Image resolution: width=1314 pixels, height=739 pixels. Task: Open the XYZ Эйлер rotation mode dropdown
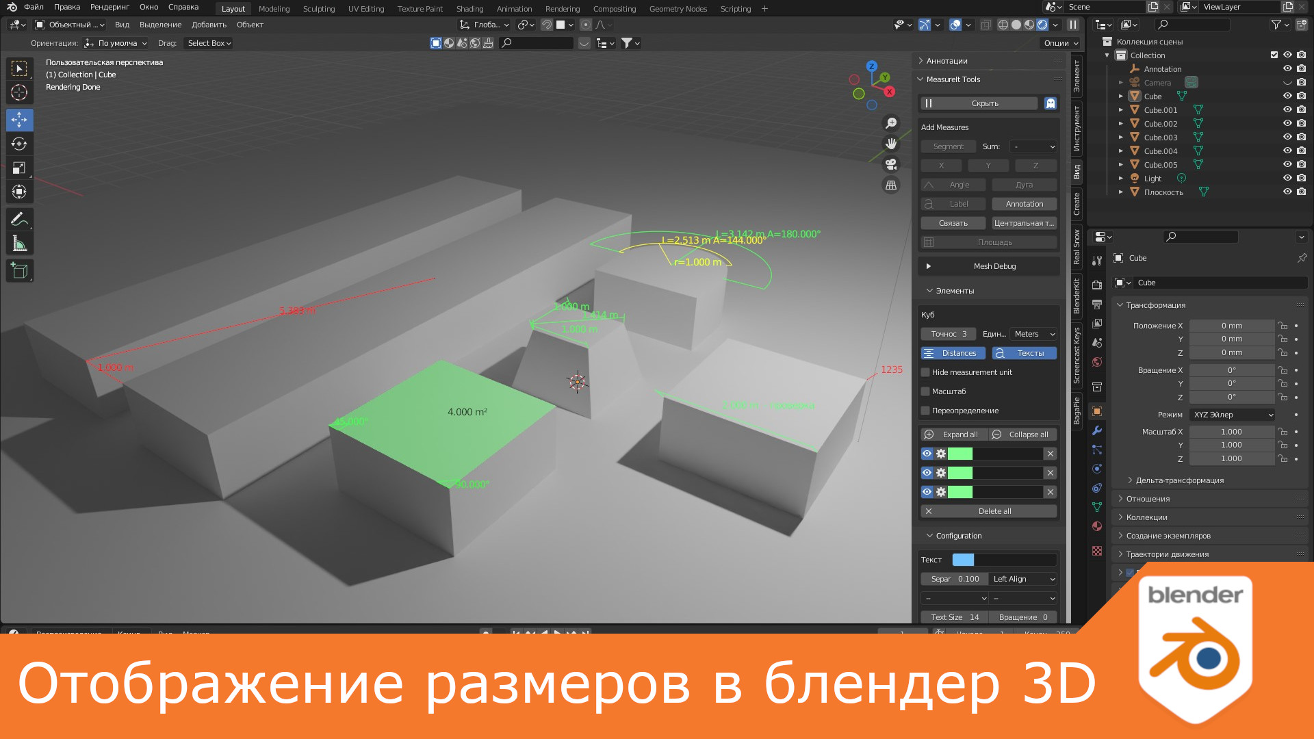pyautogui.click(x=1231, y=414)
